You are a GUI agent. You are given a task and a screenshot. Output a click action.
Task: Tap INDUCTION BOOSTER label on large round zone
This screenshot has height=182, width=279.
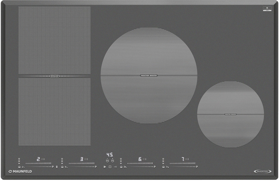pos(149,76)
